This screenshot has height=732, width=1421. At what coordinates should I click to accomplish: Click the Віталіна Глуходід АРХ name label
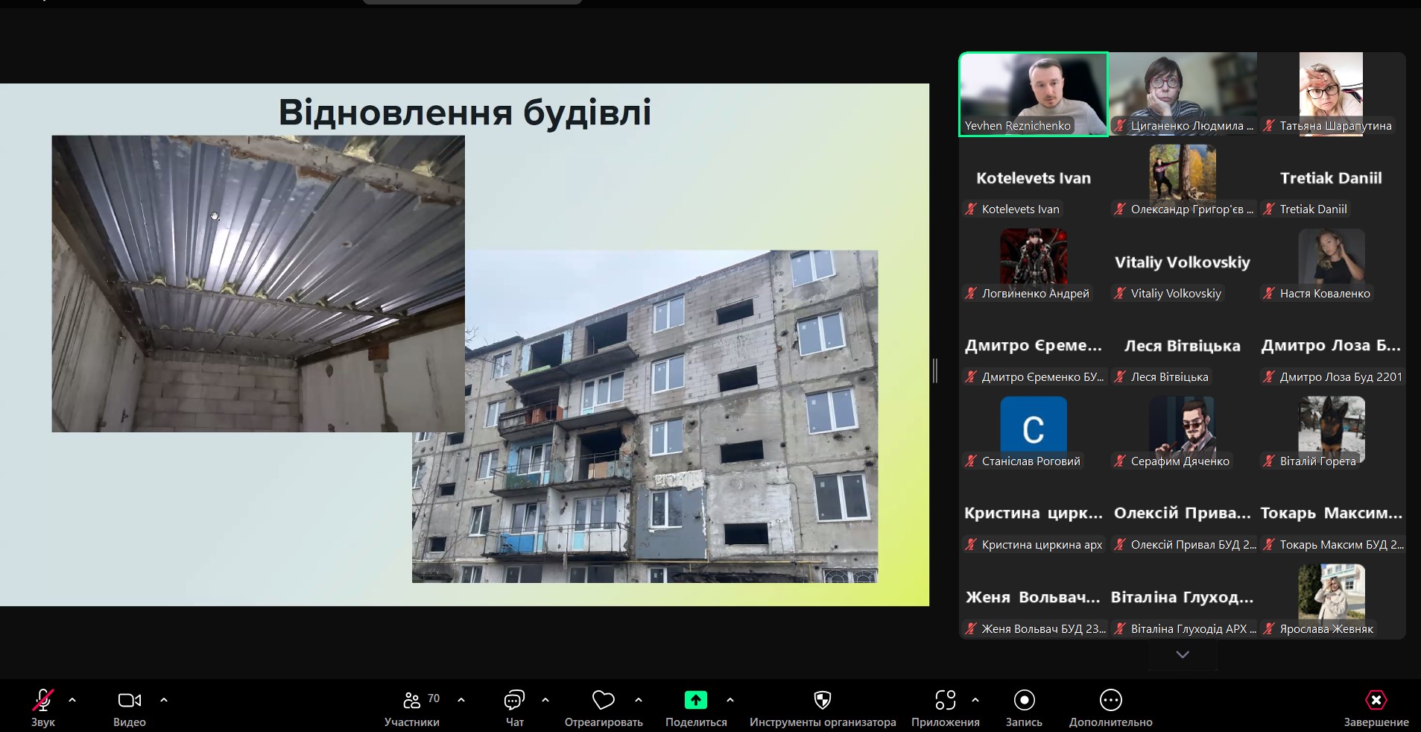[1193, 629]
